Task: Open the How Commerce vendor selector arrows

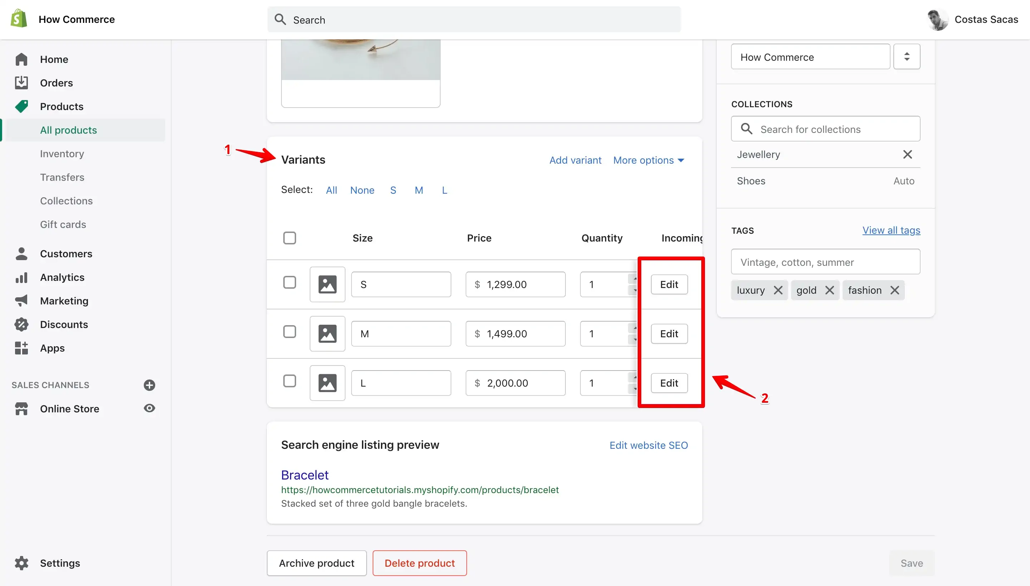Action: click(x=907, y=57)
